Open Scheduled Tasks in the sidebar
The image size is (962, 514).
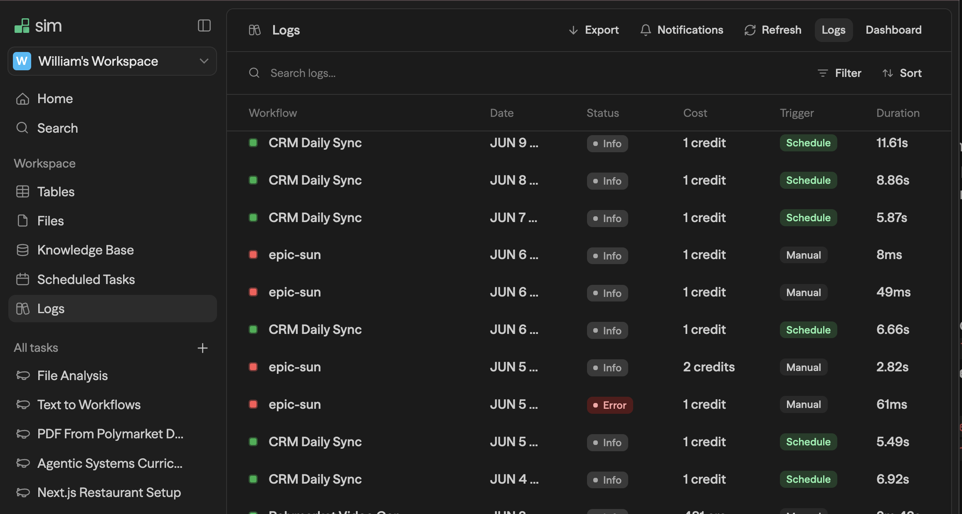pyautogui.click(x=112, y=279)
